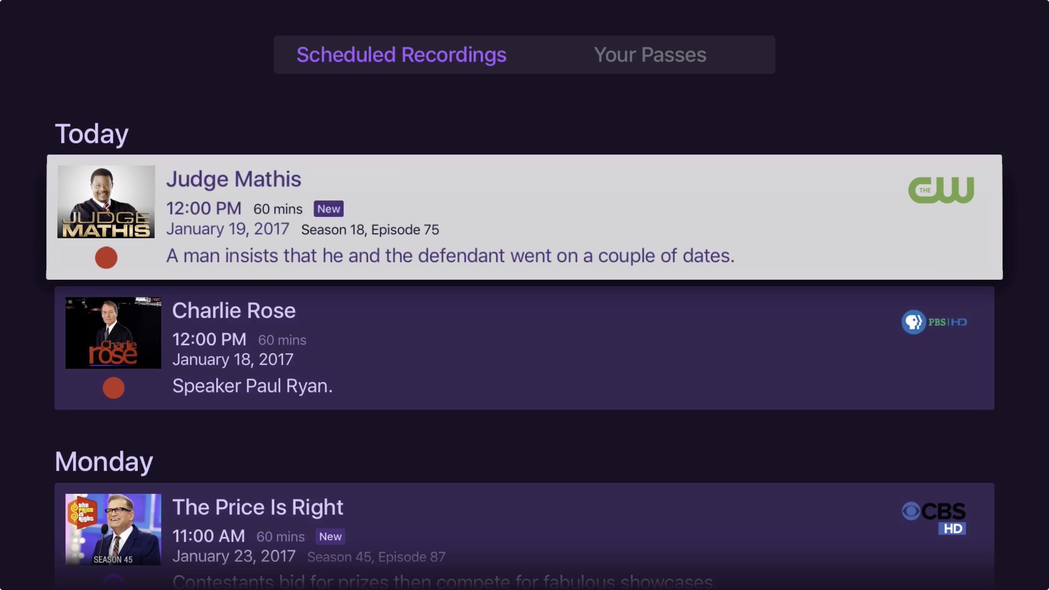Open the Charlie Rose poster thumbnail
This screenshot has width=1049, height=590.
coord(113,333)
